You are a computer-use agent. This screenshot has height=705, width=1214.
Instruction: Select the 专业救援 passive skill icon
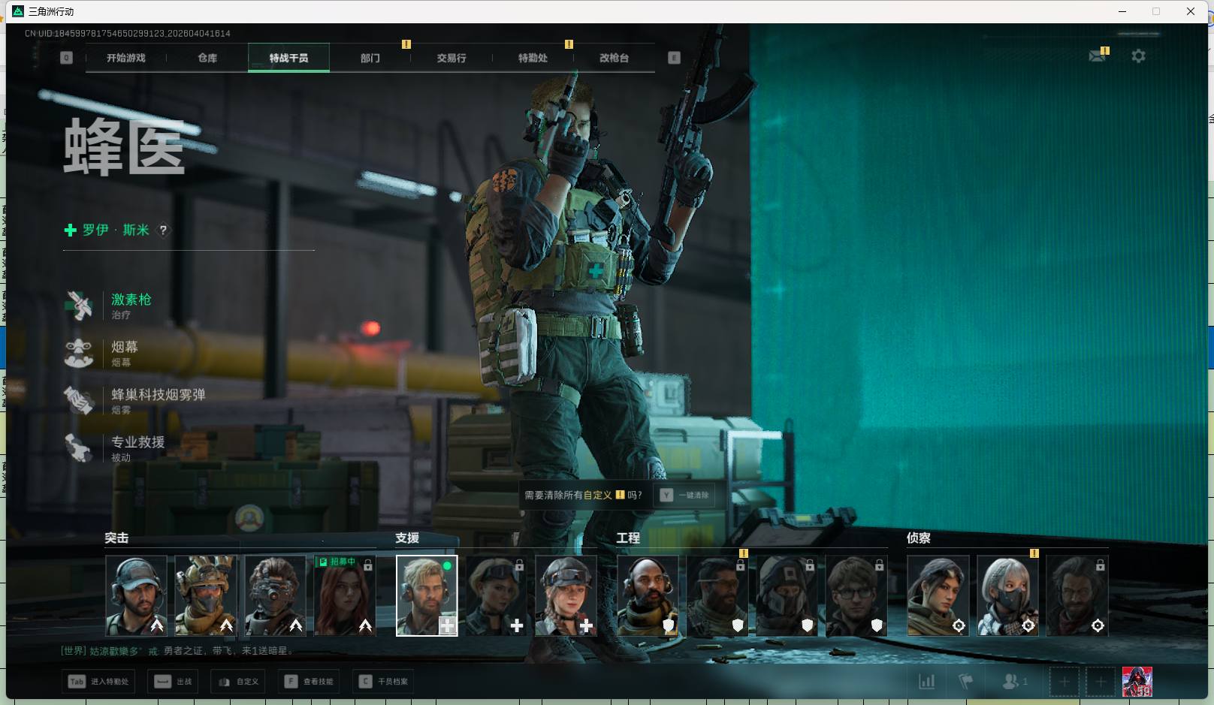(79, 447)
